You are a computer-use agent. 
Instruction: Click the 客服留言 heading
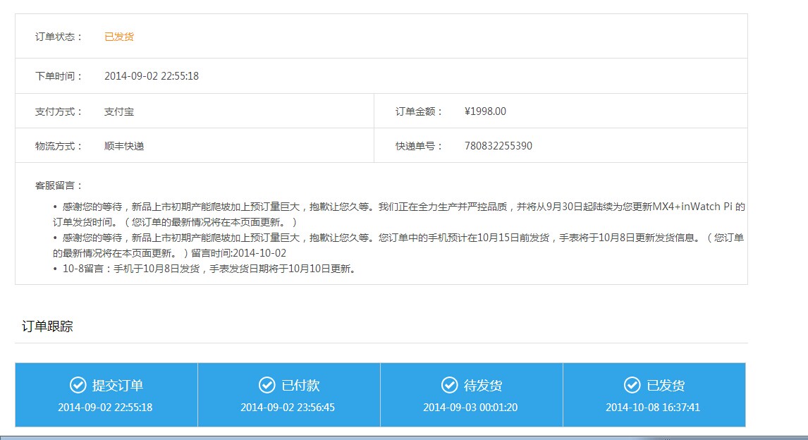[x=59, y=185]
